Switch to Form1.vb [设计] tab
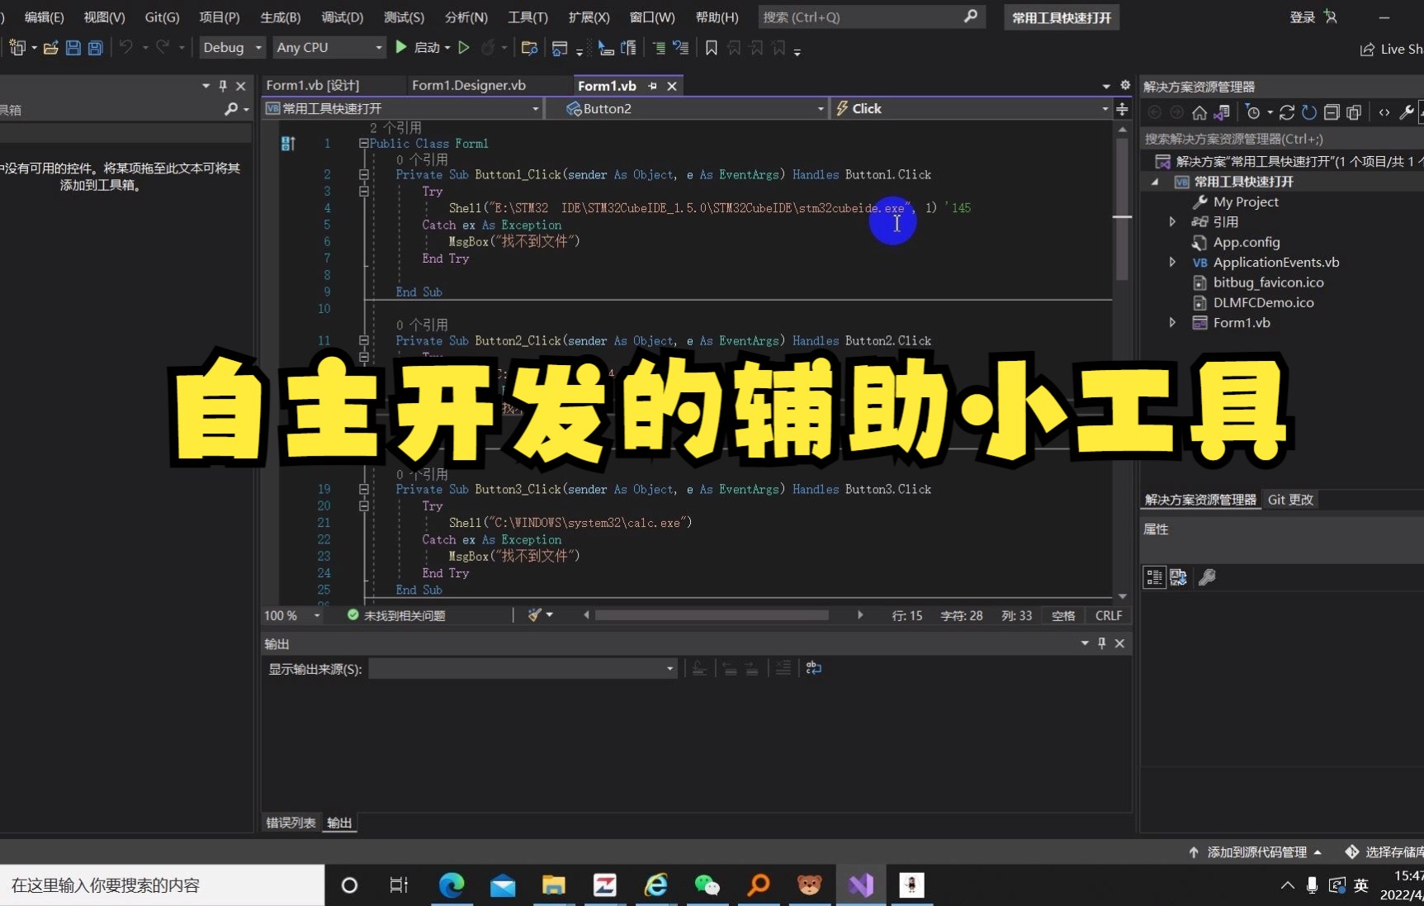Viewport: 1424px width, 906px height. coord(313,85)
